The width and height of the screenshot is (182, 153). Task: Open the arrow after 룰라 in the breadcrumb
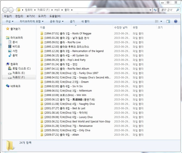click(72, 10)
